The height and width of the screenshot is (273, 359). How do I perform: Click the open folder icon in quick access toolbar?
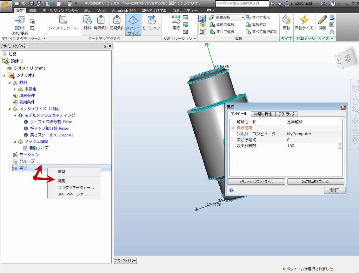point(24,3)
